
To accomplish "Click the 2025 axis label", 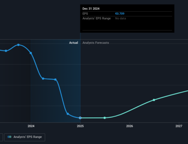I will pyautogui.click(x=80, y=126).
